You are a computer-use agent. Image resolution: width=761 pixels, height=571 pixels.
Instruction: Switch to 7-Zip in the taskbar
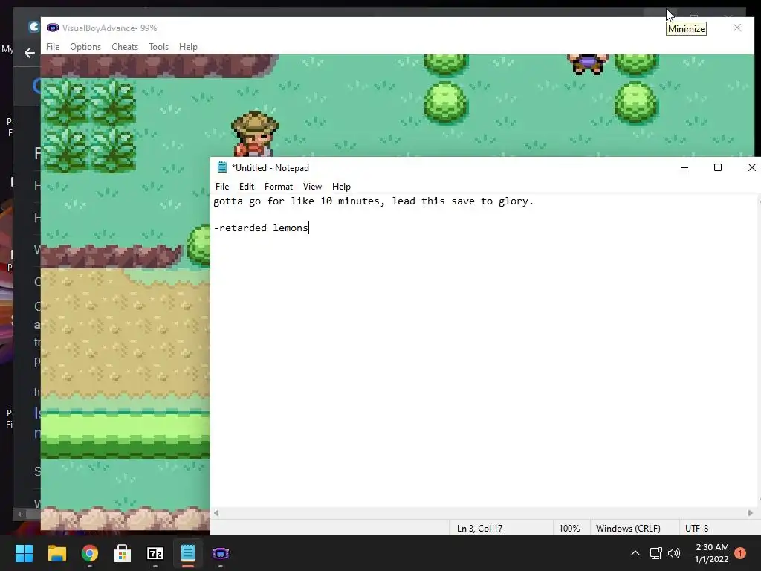click(155, 553)
